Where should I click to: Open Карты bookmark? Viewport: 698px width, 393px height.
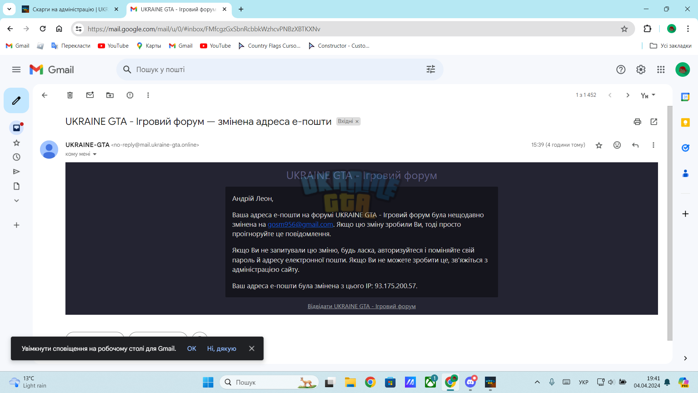click(x=149, y=46)
